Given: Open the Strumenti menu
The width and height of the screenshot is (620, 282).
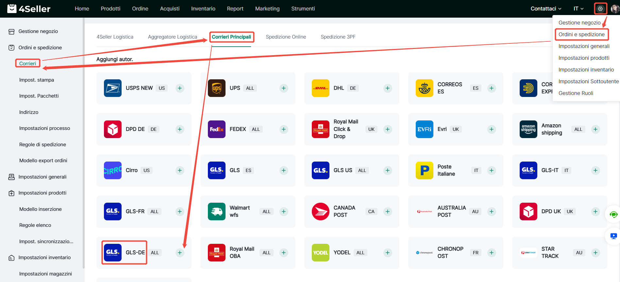Looking at the screenshot, I should (x=303, y=9).
